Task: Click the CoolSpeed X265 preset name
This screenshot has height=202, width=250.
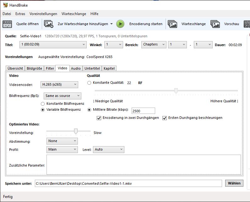Action: pos(99,57)
